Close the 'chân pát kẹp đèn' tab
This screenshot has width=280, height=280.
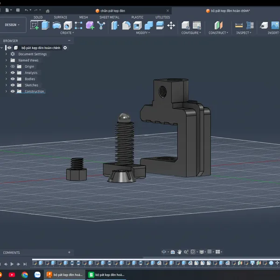pyautogui.click(x=168, y=11)
